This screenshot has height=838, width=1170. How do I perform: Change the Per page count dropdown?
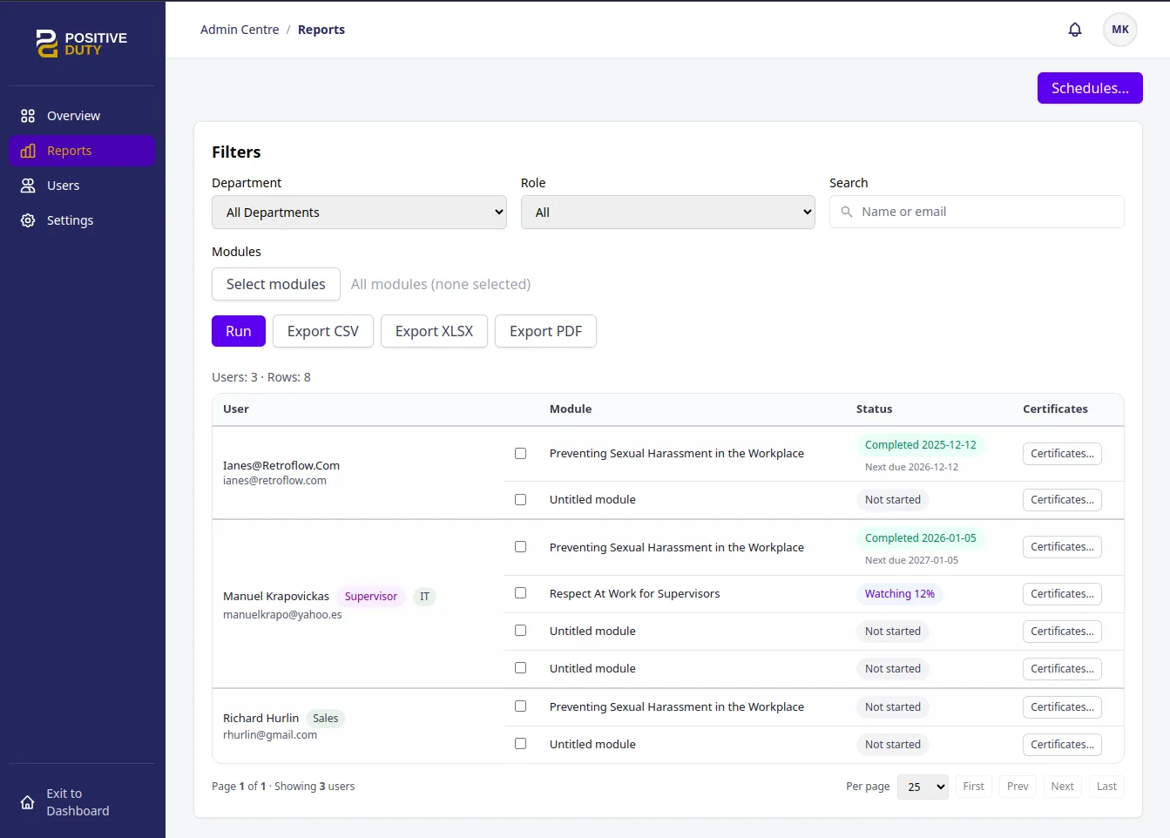(922, 787)
